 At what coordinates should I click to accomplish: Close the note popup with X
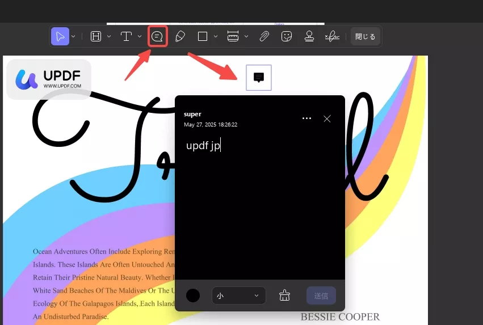(x=327, y=119)
